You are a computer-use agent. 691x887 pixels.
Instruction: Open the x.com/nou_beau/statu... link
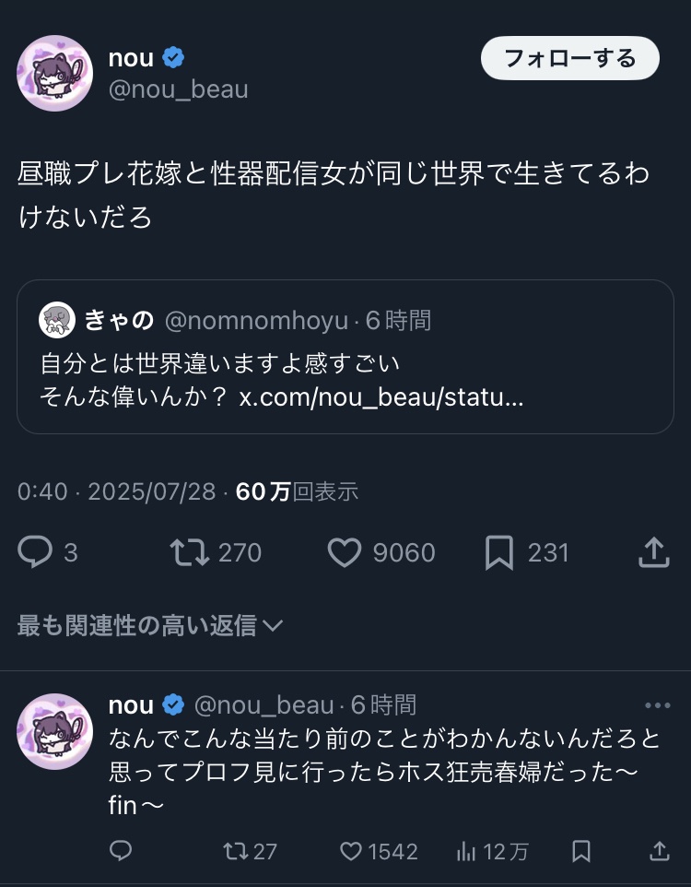(381, 399)
